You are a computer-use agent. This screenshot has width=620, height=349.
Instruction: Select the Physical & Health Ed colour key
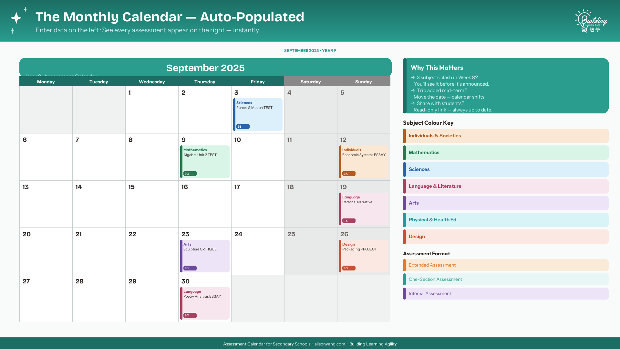tap(506, 220)
